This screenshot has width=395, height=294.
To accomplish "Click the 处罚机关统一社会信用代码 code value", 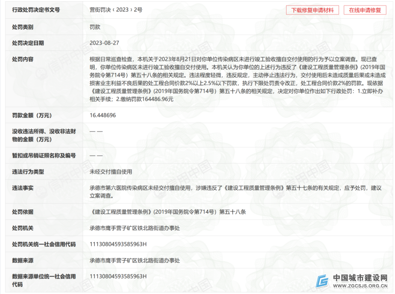I will coord(118,244).
